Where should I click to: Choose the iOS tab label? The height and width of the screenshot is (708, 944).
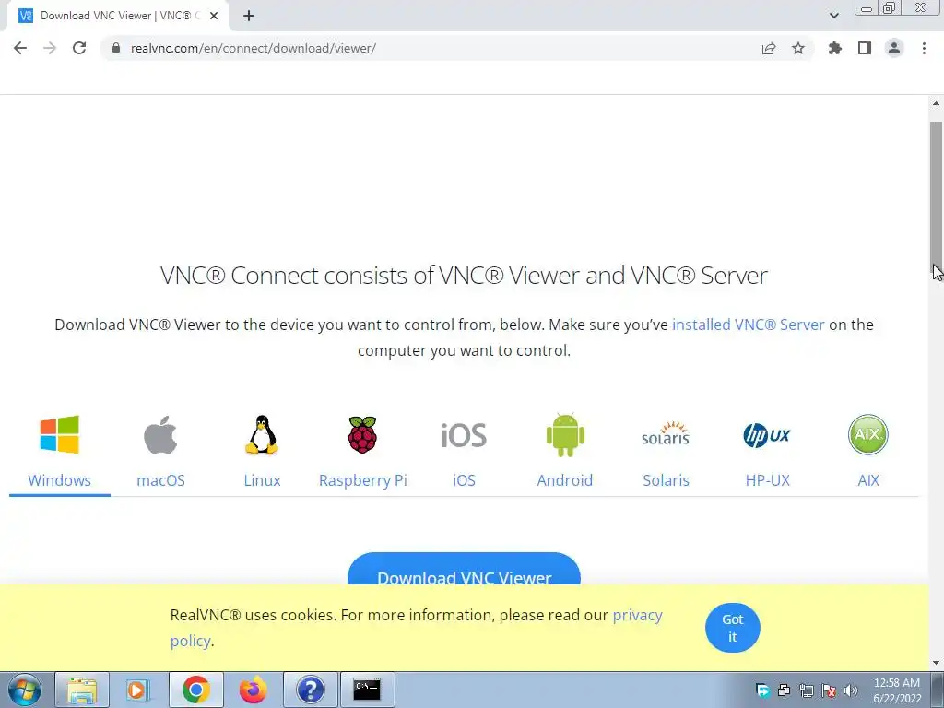coord(464,480)
